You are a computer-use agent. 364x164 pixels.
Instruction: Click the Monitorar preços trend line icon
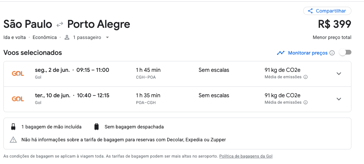[281, 53]
